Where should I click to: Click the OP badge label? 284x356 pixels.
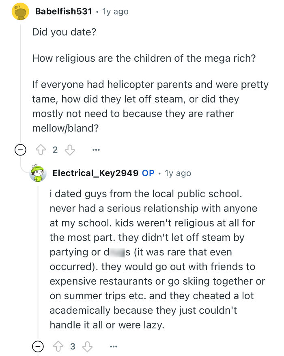(148, 173)
